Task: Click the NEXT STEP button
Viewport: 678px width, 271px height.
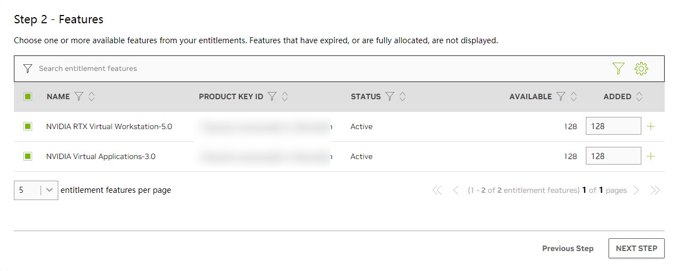Action: (636, 248)
